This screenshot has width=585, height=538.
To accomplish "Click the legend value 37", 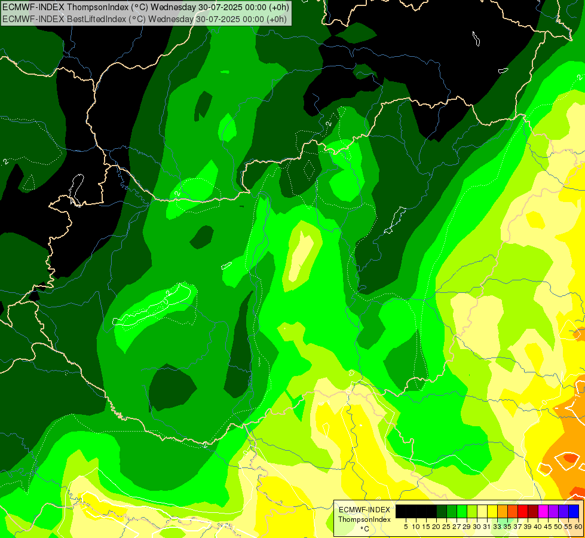I will point(517,527).
